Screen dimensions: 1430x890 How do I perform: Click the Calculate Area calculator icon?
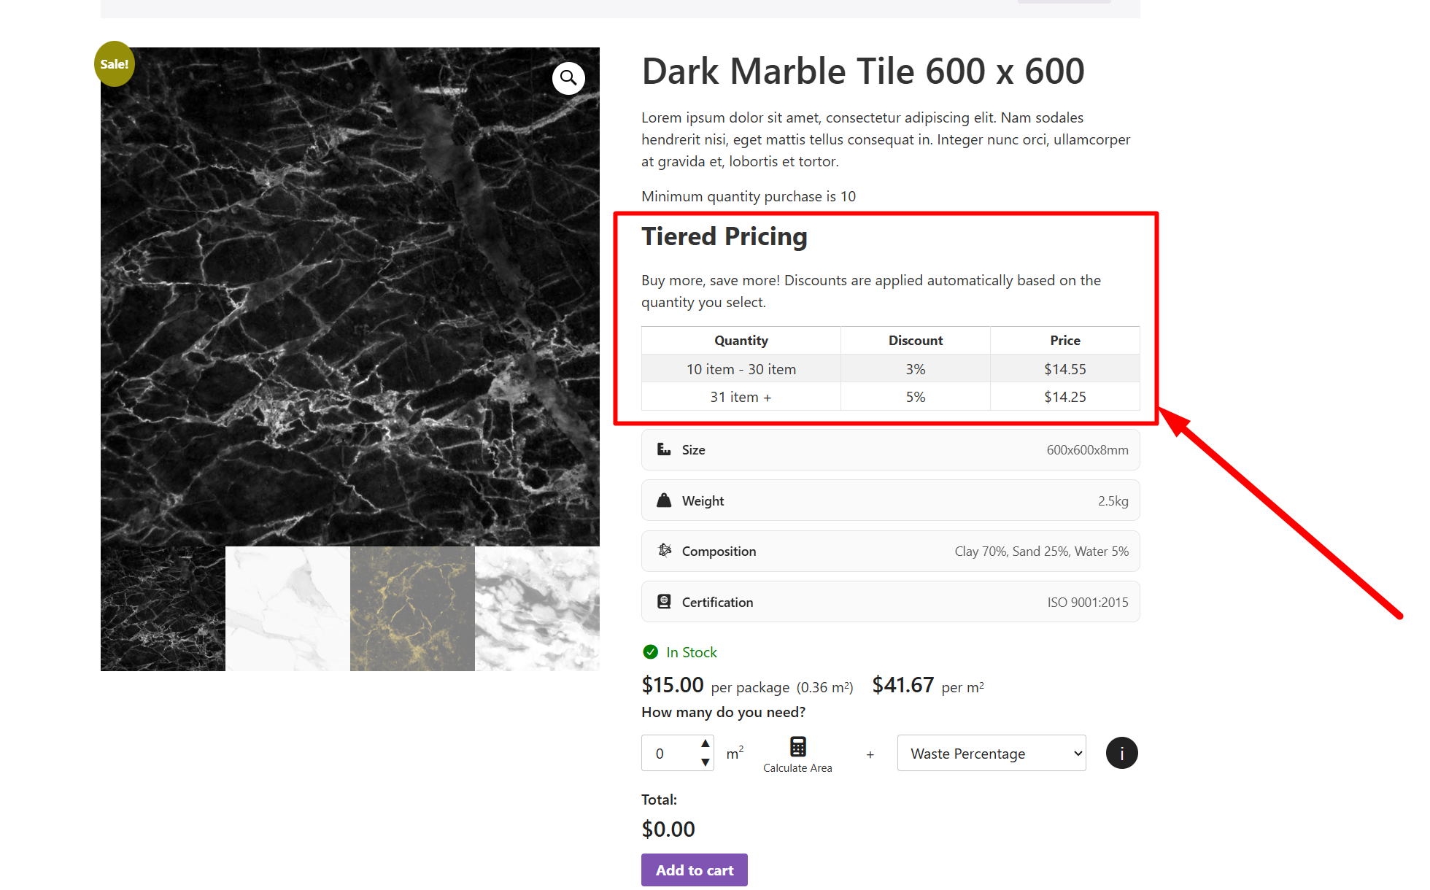(x=797, y=746)
